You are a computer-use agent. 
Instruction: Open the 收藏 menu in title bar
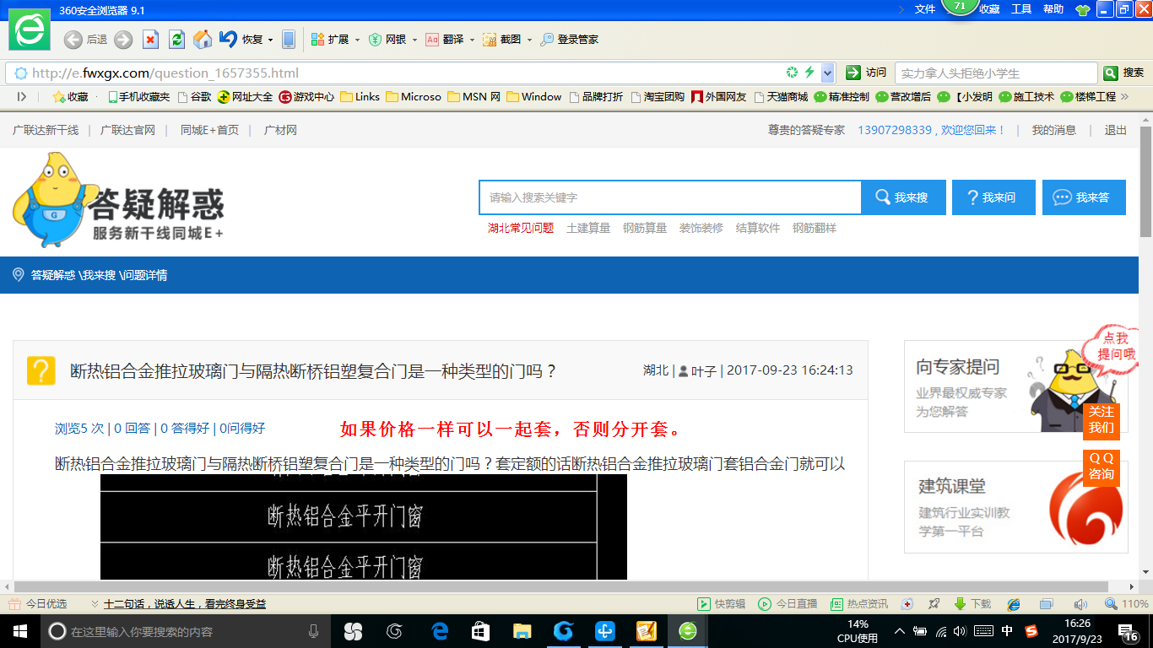pos(989,9)
